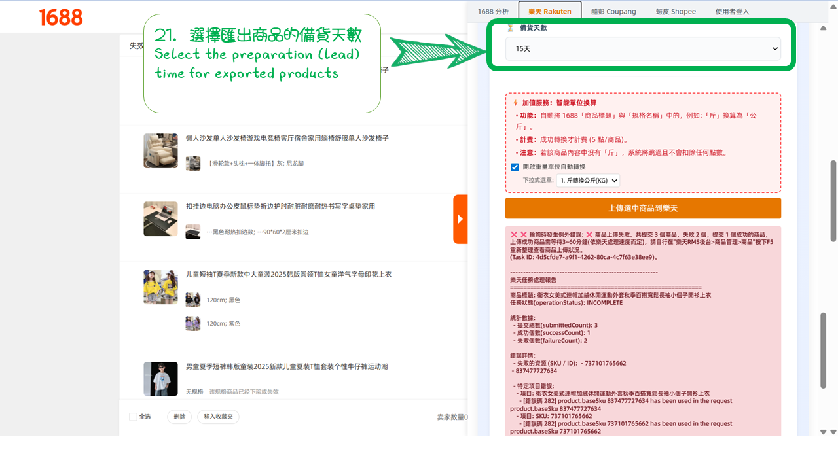Switch to the 酷彭 Coupang tab
Screen dimensions: 838x471
click(x=613, y=11)
